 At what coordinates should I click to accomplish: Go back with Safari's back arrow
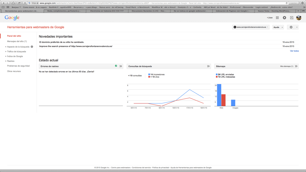(3, 3)
